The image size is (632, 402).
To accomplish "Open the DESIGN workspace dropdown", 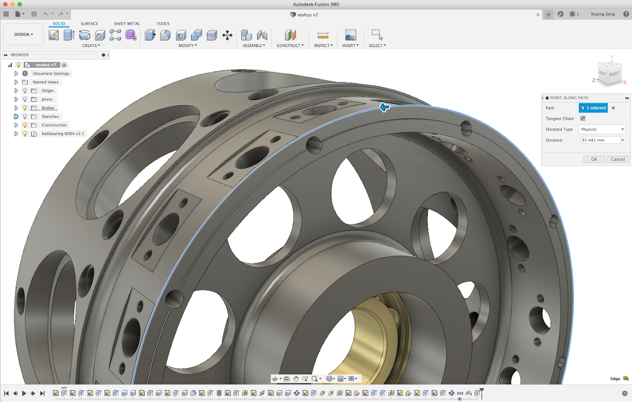I will coord(23,34).
